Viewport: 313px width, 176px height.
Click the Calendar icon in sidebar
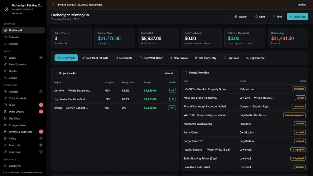[6, 37]
